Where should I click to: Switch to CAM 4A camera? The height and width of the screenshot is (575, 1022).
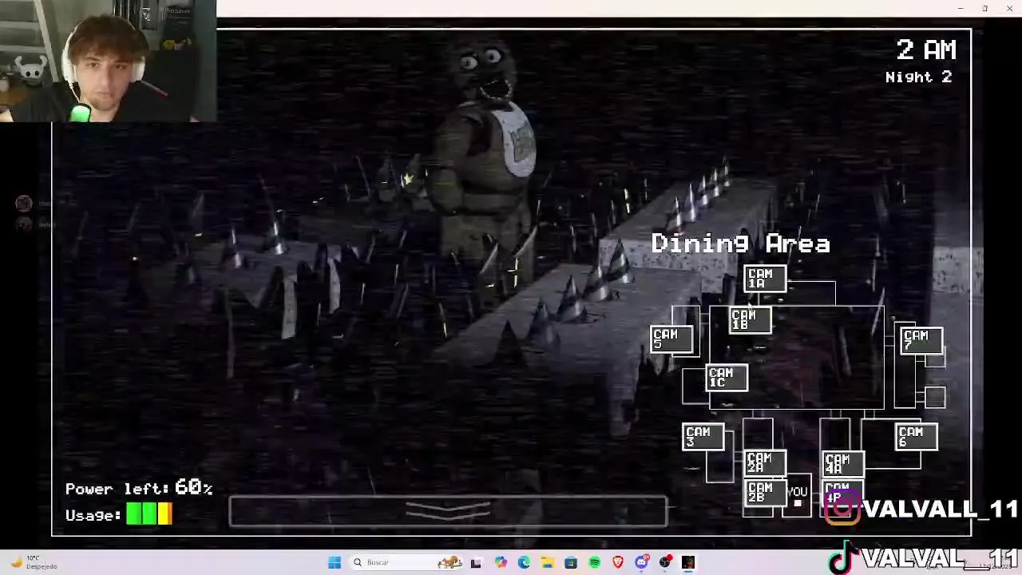(843, 464)
